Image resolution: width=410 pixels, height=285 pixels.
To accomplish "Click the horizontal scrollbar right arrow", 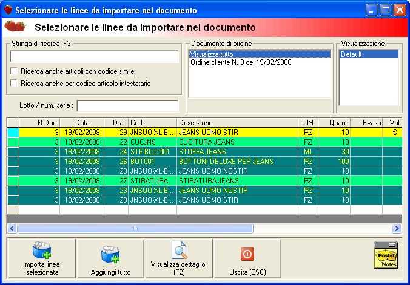I will coord(397,229).
